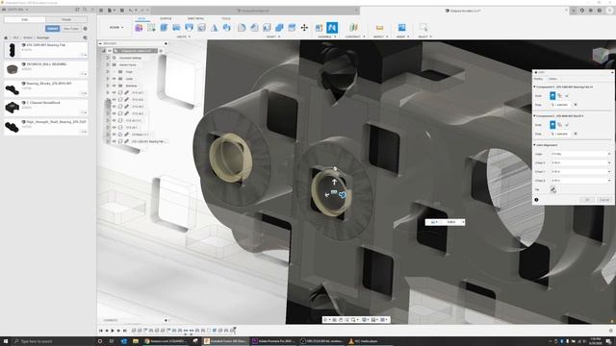Viewport: 616px width, 346px height.
Task: Toggle Origin folder visibility eye
Action: (x=114, y=72)
